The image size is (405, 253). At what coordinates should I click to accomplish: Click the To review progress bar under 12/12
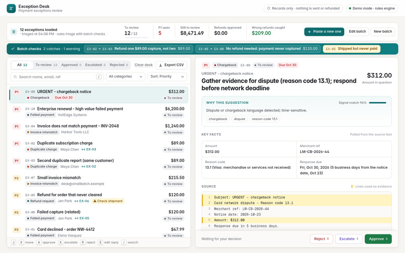[x=136, y=38]
